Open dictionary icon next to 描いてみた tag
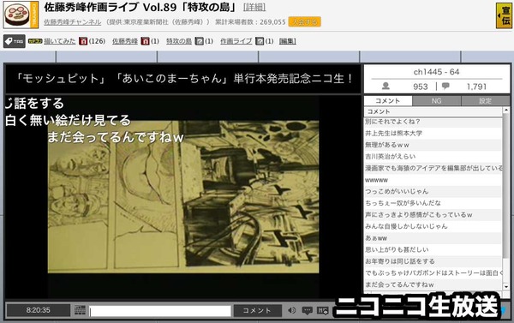The height and width of the screenshot is (323, 514). click(83, 41)
